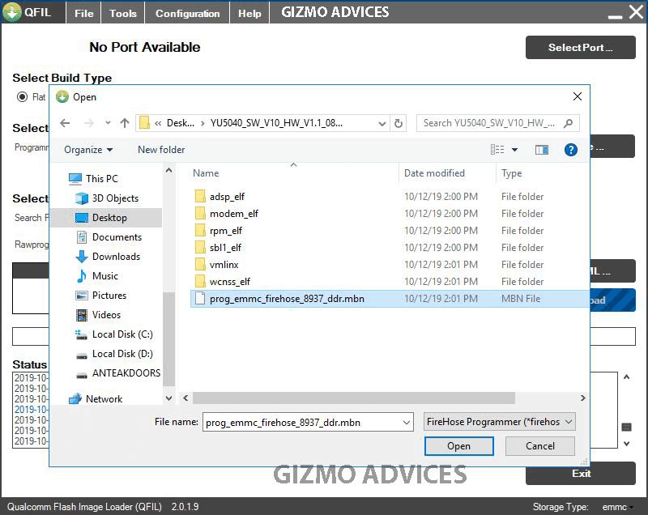Go up one folder level
Image resolution: width=648 pixels, height=515 pixels.
point(125,123)
